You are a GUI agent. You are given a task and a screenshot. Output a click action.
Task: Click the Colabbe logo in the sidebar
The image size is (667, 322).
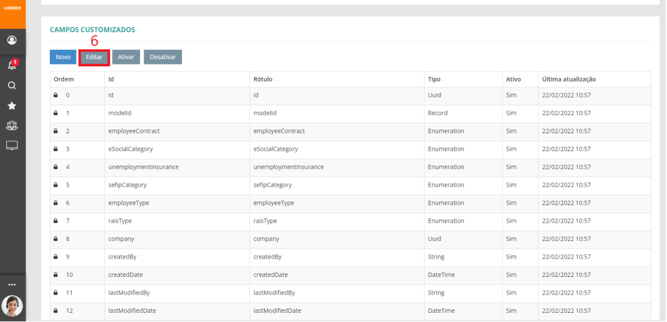tap(12, 7)
